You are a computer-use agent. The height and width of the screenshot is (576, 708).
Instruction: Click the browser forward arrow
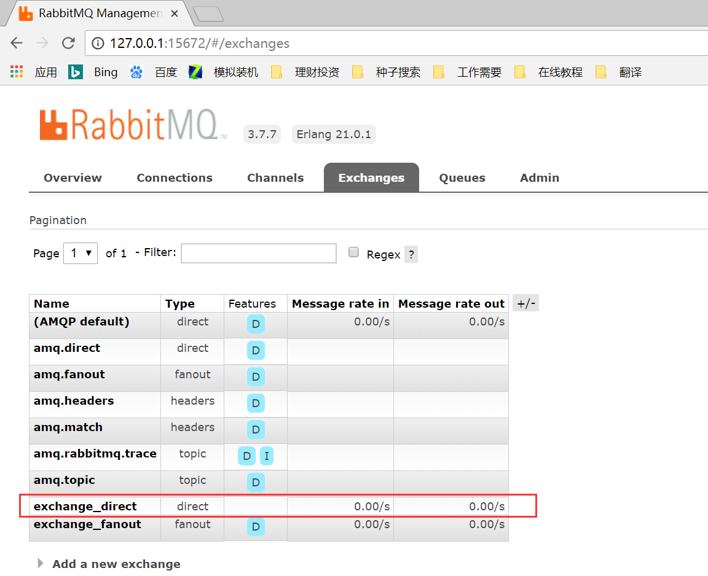[x=42, y=43]
